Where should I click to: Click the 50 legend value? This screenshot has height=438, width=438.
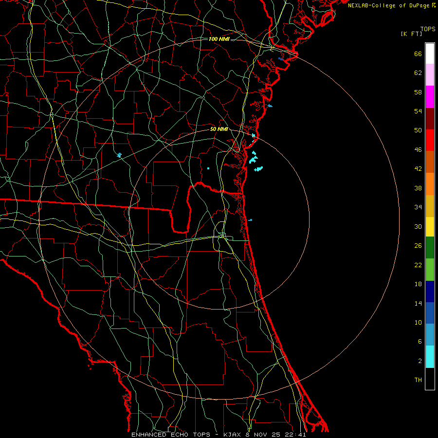[418, 130]
